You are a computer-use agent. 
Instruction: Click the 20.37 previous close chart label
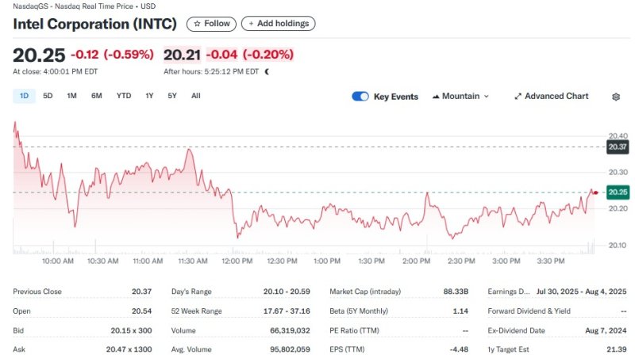click(618, 147)
